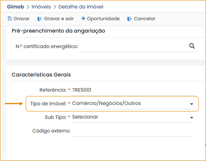Click the icon beside Gravar e sair

39,19
